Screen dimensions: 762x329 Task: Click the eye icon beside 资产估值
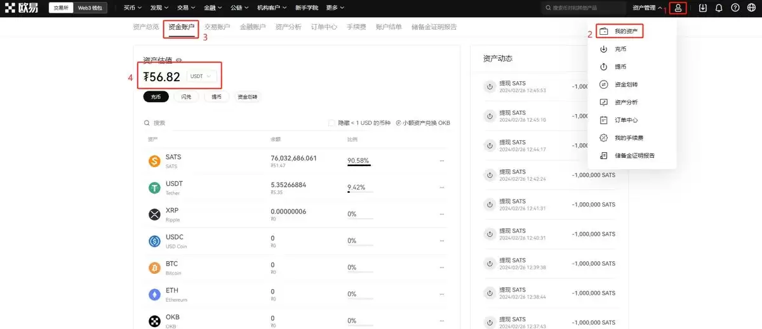point(179,61)
